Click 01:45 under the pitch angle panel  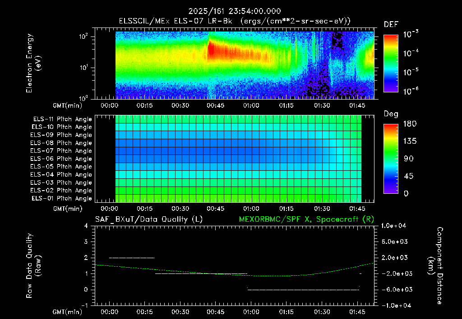[x=357, y=209]
